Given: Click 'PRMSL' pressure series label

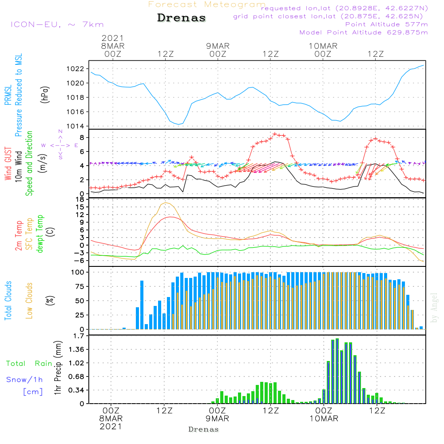Looking at the screenshot, I should [8, 95].
